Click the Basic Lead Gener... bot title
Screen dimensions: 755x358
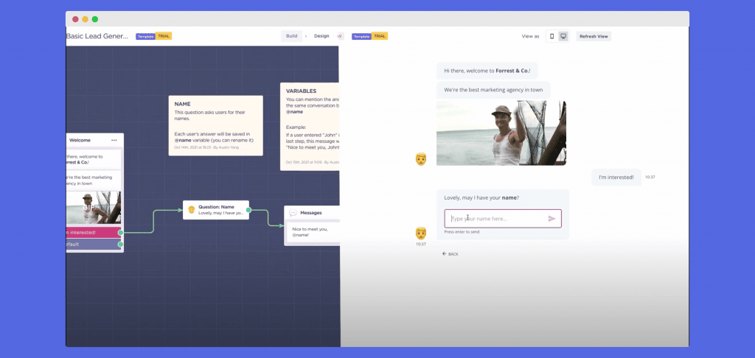point(97,36)
